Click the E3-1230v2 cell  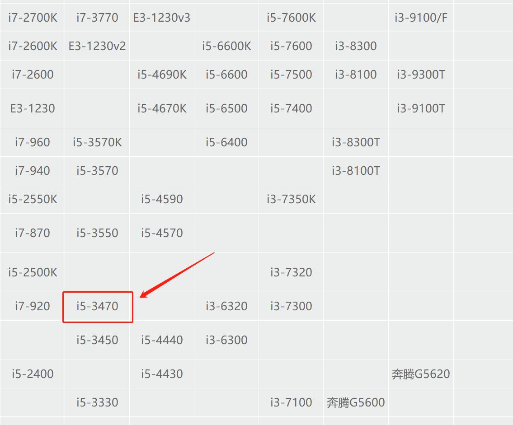point(97,46)
